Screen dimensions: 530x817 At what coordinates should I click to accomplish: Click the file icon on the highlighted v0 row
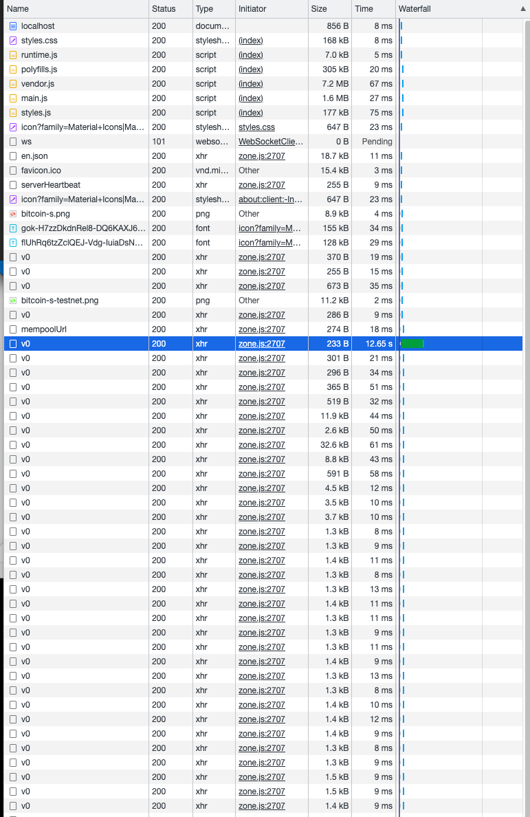[x=14, y=344]
